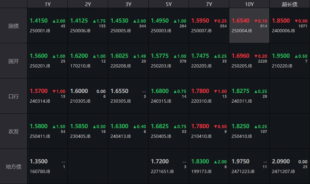Open bond code 250411.IB

click(x=40, y=136)
